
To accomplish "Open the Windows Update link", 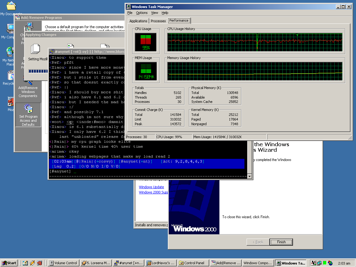I will point(151,187).
